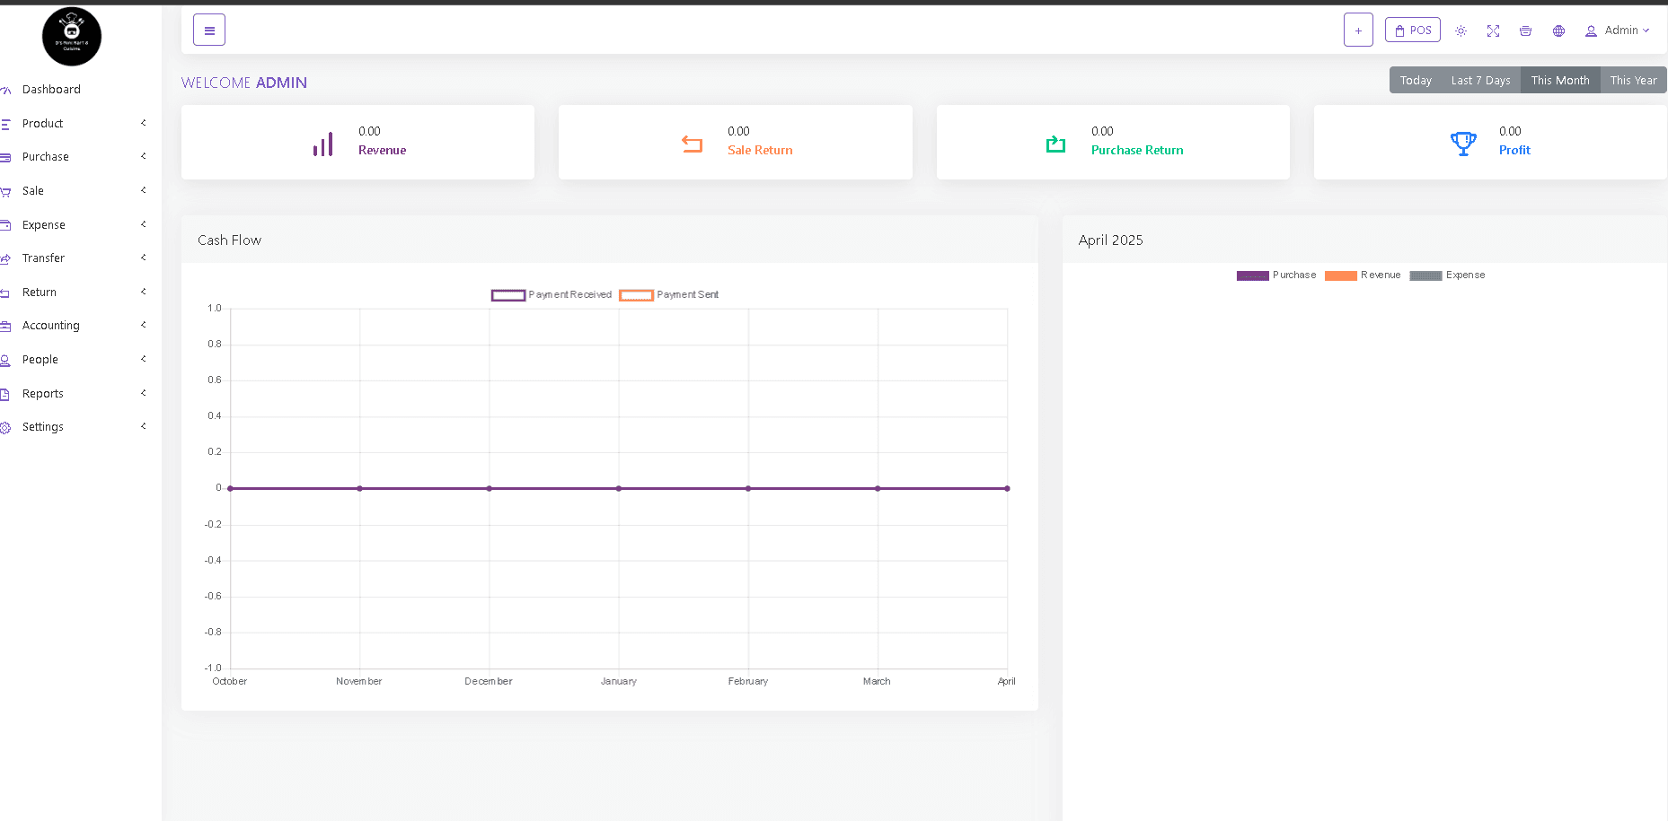Screen dimensions: 1668x821
Task: Select the Today filter tab
Action: [1416, 81]
